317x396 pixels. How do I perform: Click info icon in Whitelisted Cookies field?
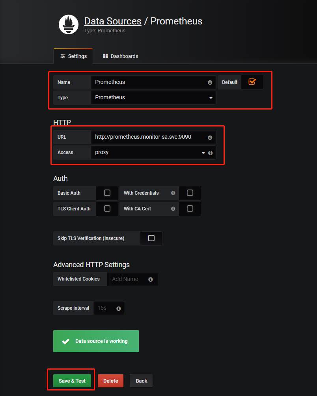tap(151, 279)
